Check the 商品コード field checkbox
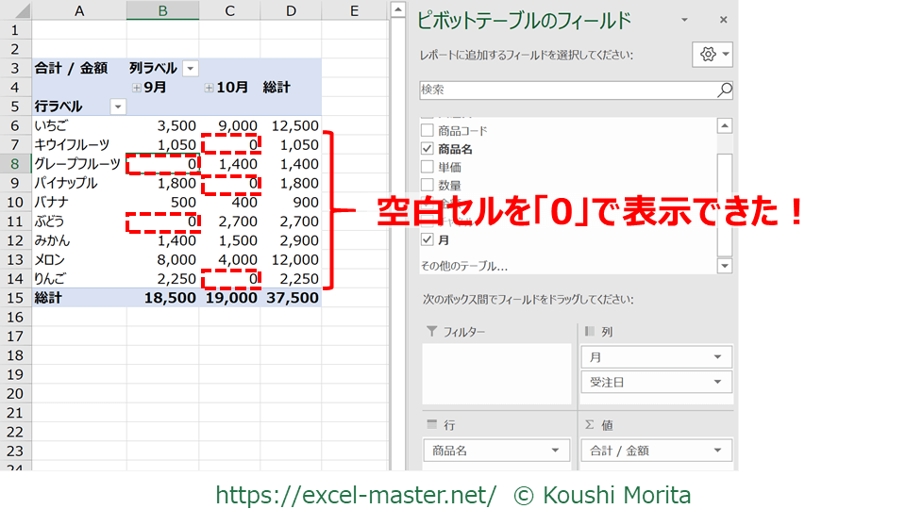Image resolution: width=906 pixels, height=509 pixels. (428, 131)
